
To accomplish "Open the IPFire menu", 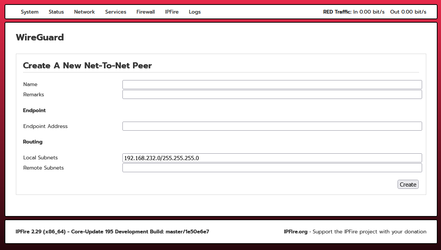I will coord(172,12).
